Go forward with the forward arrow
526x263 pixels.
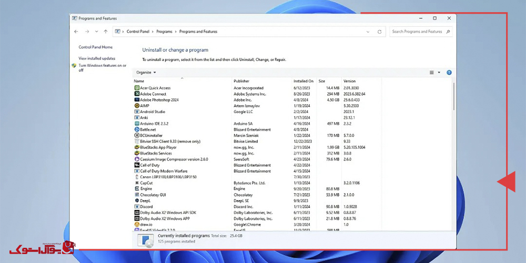click(87, 32)
